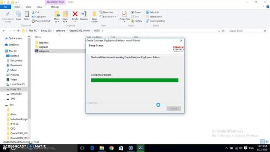
Task: Sort by the Name column header
Action: 38,37
